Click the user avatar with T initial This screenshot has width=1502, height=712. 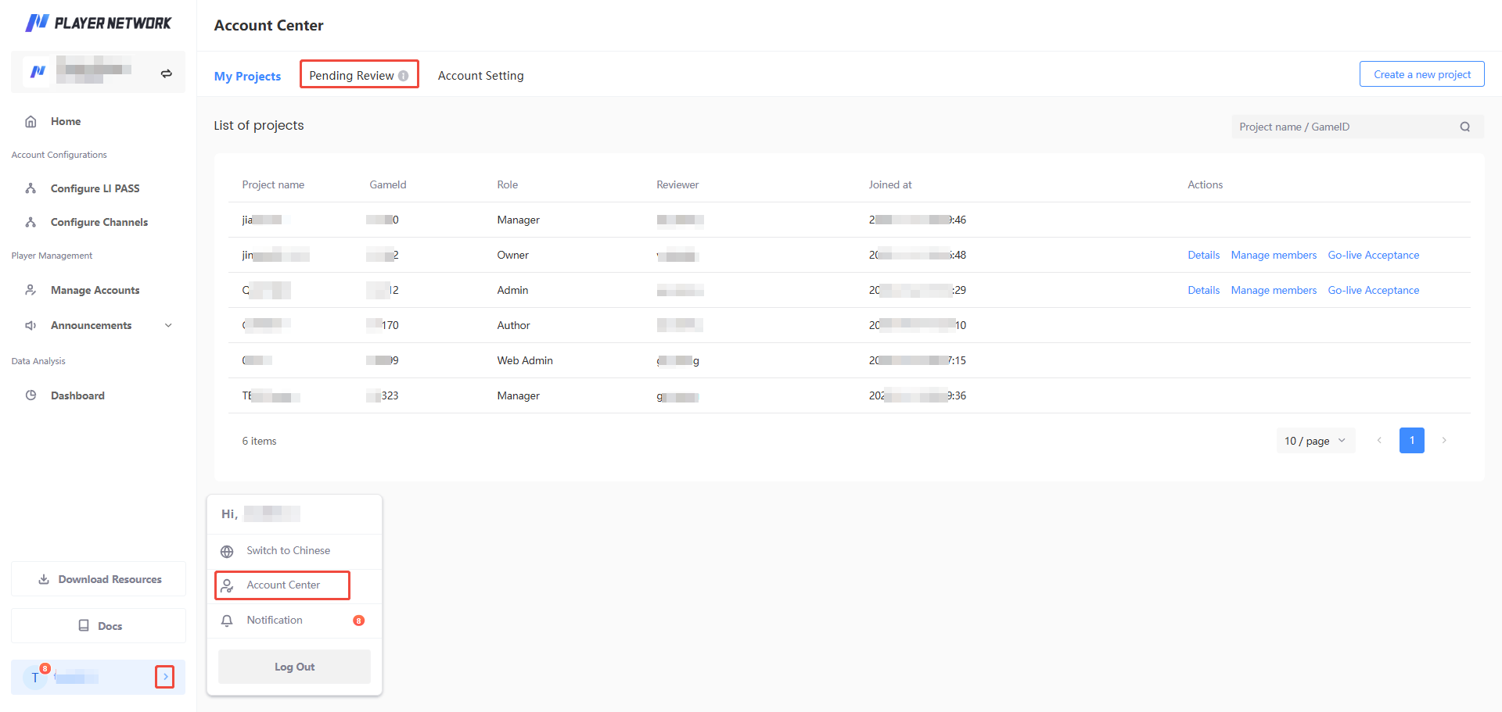pyautogui.click(x=35, y=677)
